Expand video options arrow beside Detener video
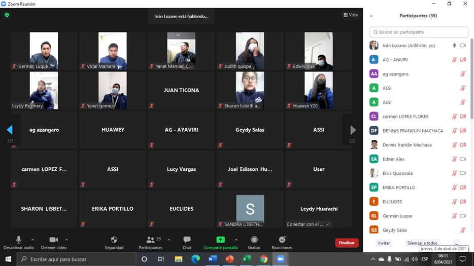474x266 pixels. click(x=66, y=240)
